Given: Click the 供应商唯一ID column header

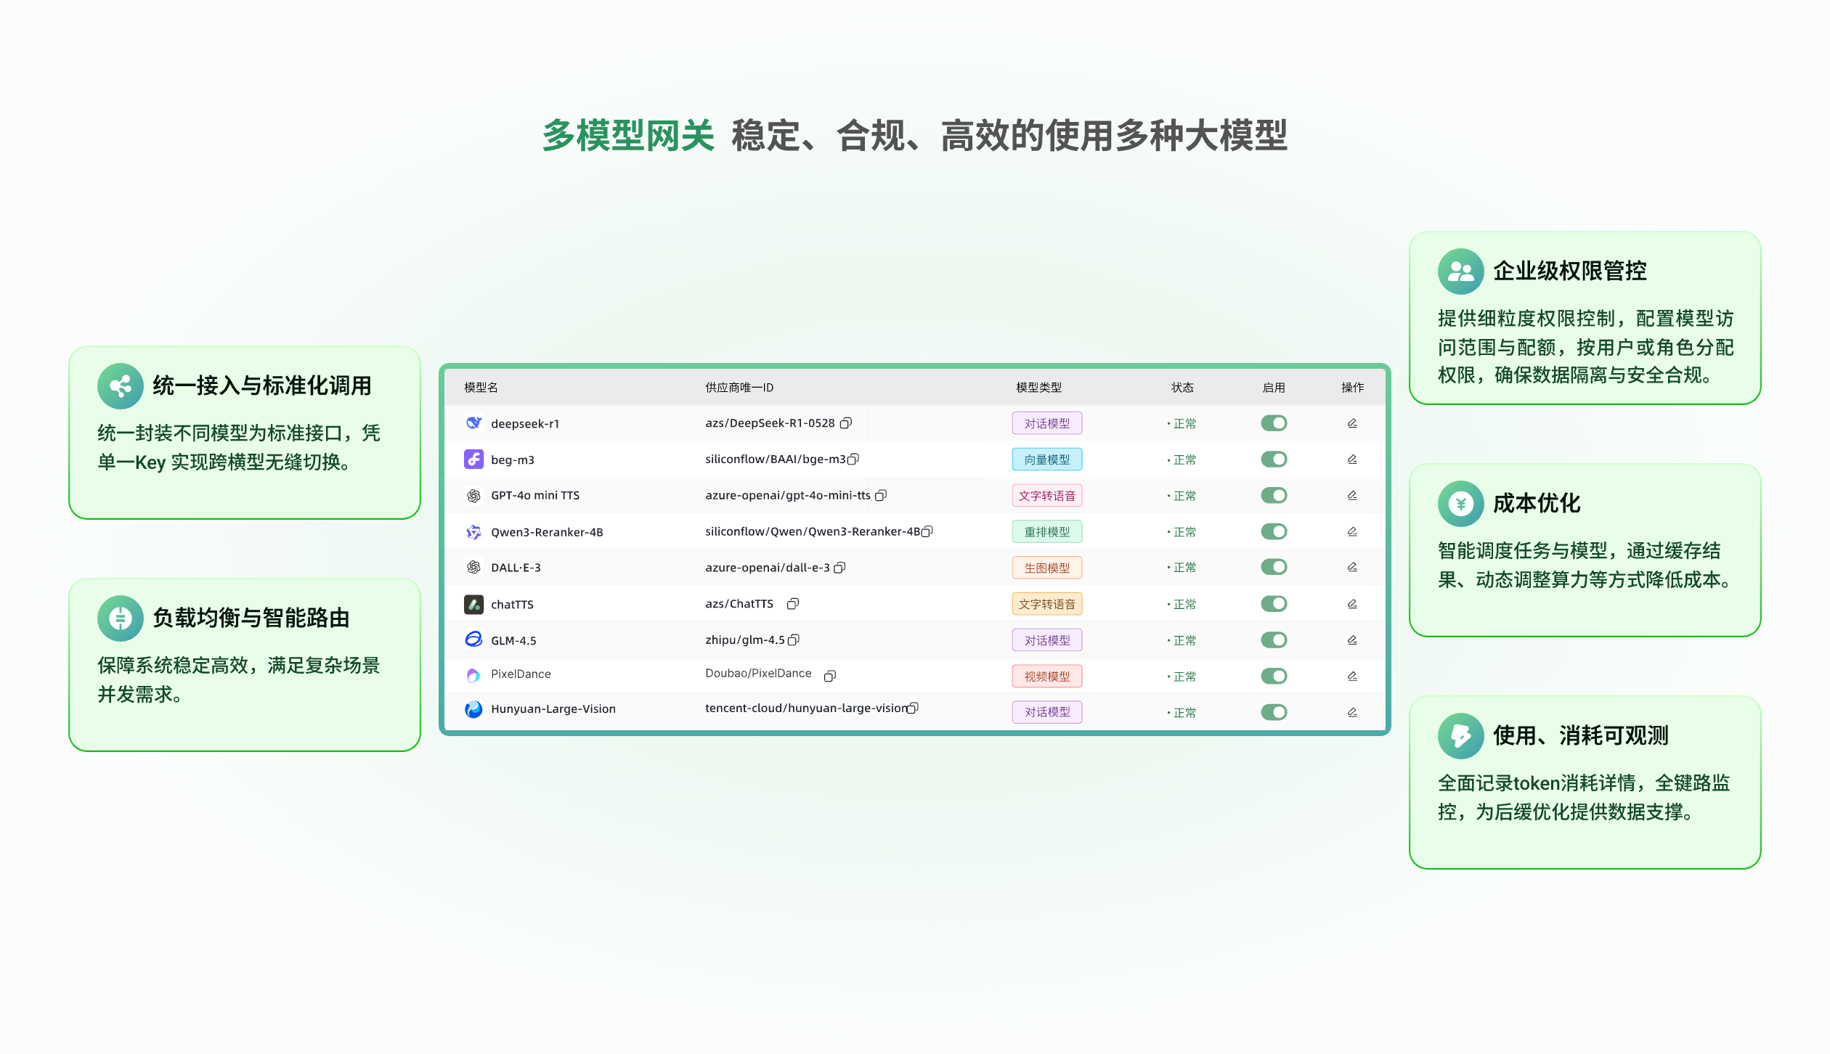Looking at the screenshot, I should click(x=739, y=388).
